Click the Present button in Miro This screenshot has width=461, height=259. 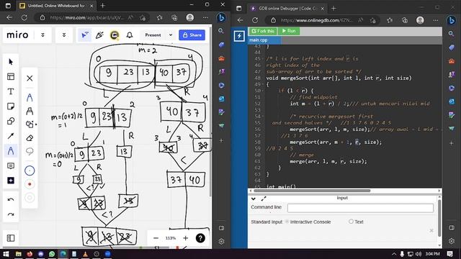[x=153, y=35]
